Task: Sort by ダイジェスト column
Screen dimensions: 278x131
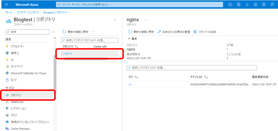Action: click(199, 77)
